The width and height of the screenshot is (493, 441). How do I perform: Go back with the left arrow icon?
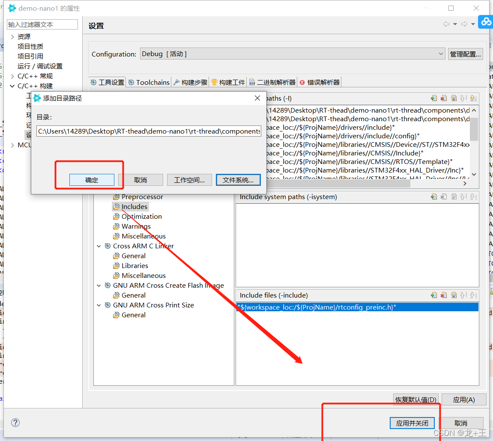(x=446, y=24)
